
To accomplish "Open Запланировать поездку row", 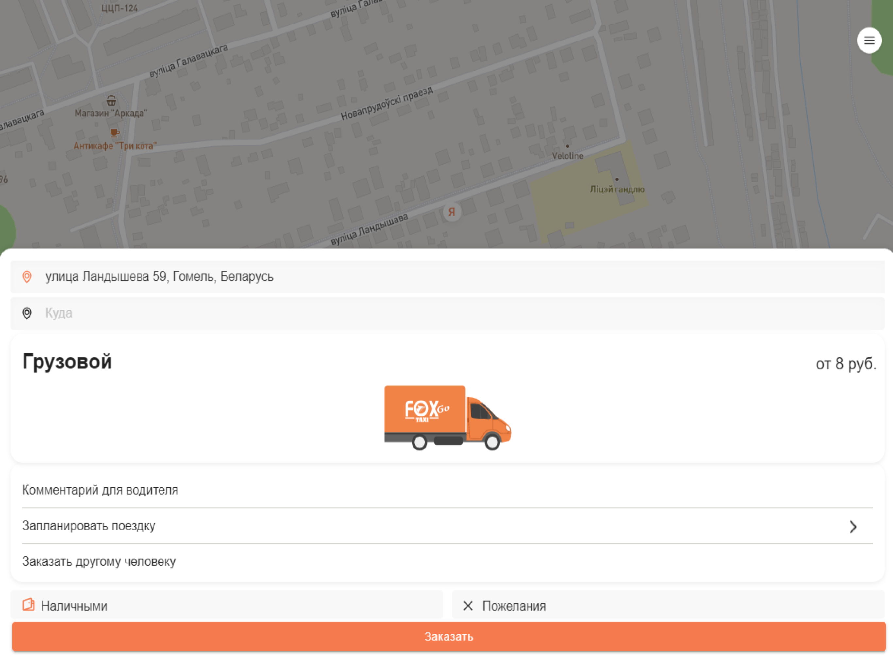I will point(447,526).
